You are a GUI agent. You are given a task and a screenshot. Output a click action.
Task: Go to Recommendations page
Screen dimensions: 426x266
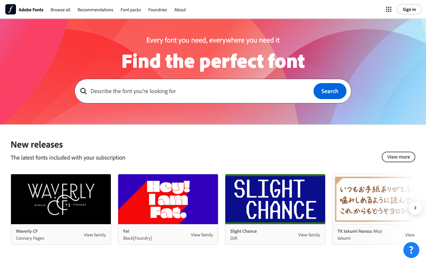coord(96,10)
